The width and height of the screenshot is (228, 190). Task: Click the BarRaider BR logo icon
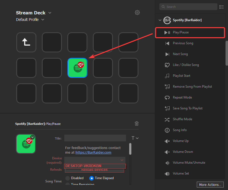coord(167,20)
